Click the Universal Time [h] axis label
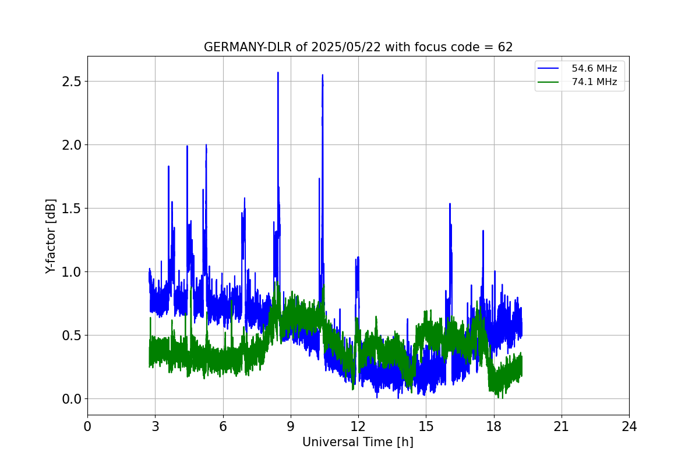 (x=358, y=442)
